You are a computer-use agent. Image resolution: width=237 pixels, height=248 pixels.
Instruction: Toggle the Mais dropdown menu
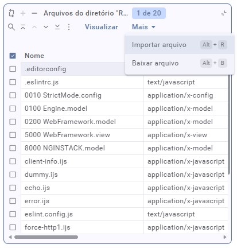143,27
